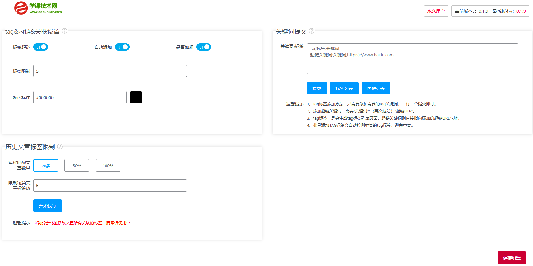Image resolution: width=533 pixels, height=266 pixels.
Task: Click the 颜色标注 hex color input field
Action: (80, 98)
